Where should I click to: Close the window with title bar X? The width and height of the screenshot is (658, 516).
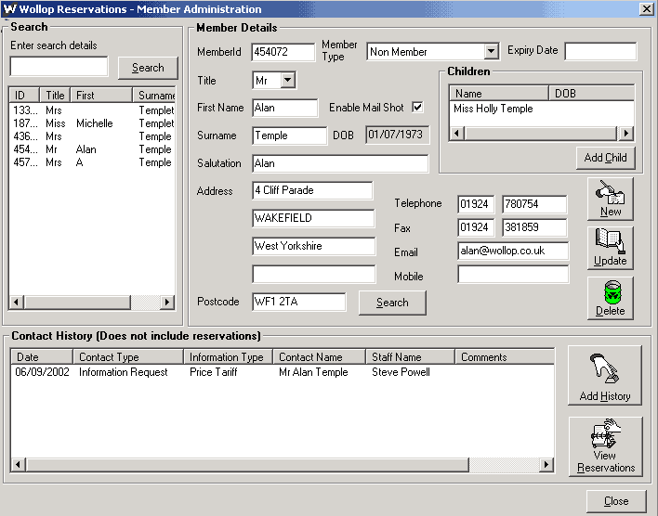point(646,9)
